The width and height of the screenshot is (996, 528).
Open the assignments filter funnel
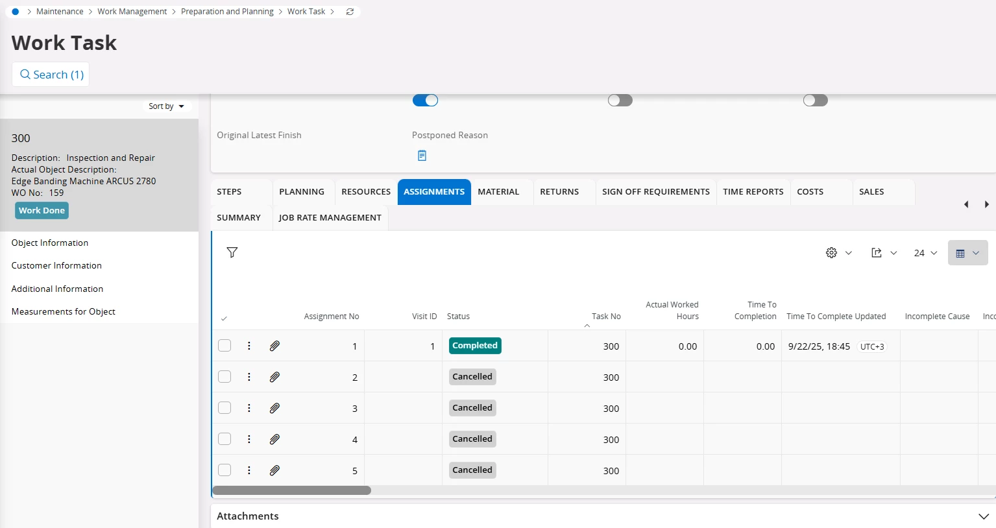coord(232,252)
